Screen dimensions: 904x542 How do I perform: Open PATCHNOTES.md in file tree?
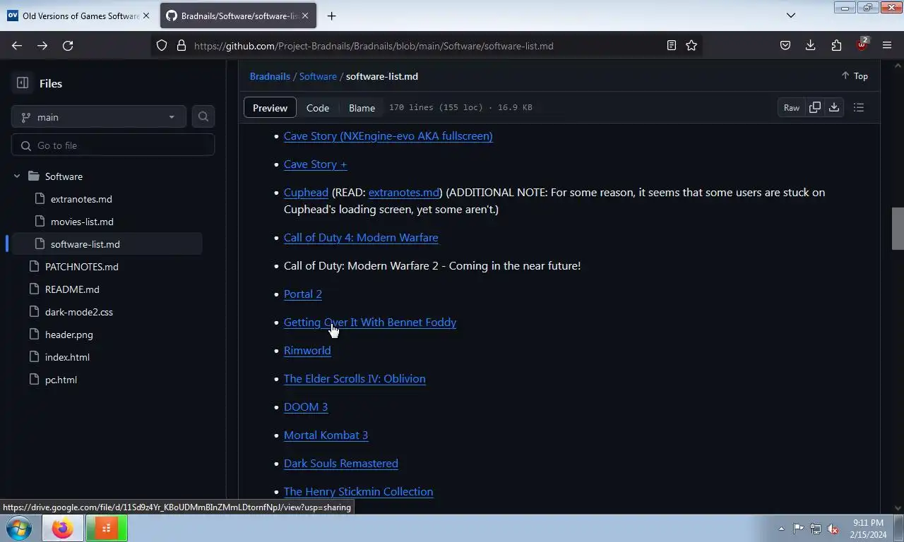click(x=82, y=267)
